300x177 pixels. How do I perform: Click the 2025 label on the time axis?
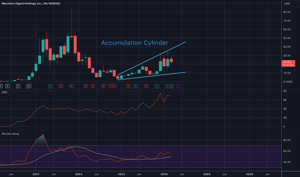pos(207,174)
